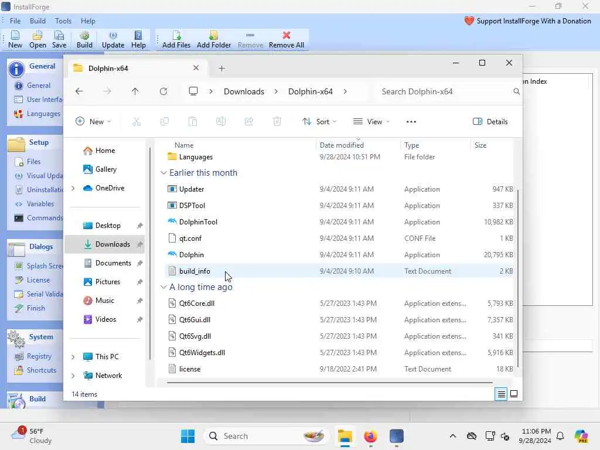The image size is (600, 450).
Task: Expand Network in navigation pane
Action: point(73,376)
